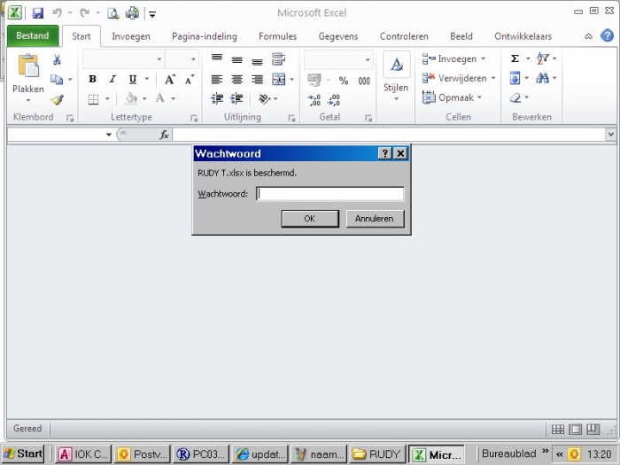
Task: Open the font name dropdown
Action: point(159,59)
